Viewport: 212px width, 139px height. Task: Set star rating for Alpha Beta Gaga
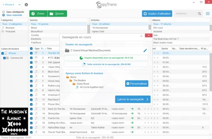(151, 127)
